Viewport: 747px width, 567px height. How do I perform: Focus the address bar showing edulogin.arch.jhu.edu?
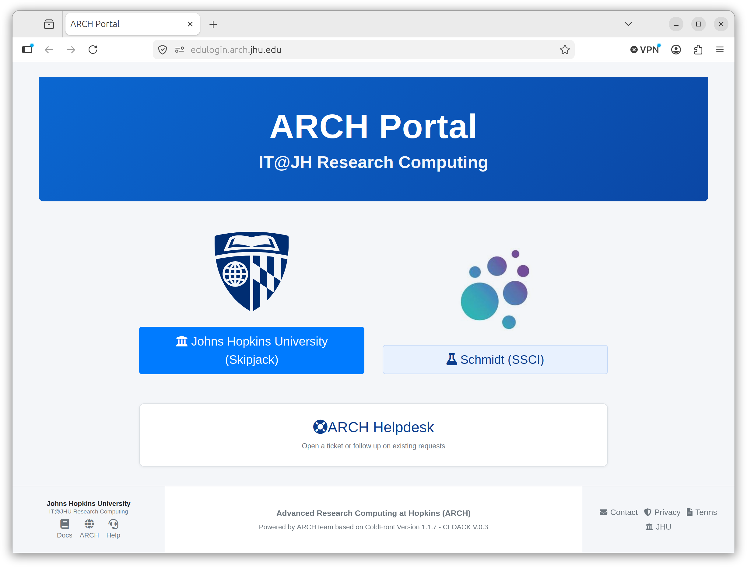[364, 50]
